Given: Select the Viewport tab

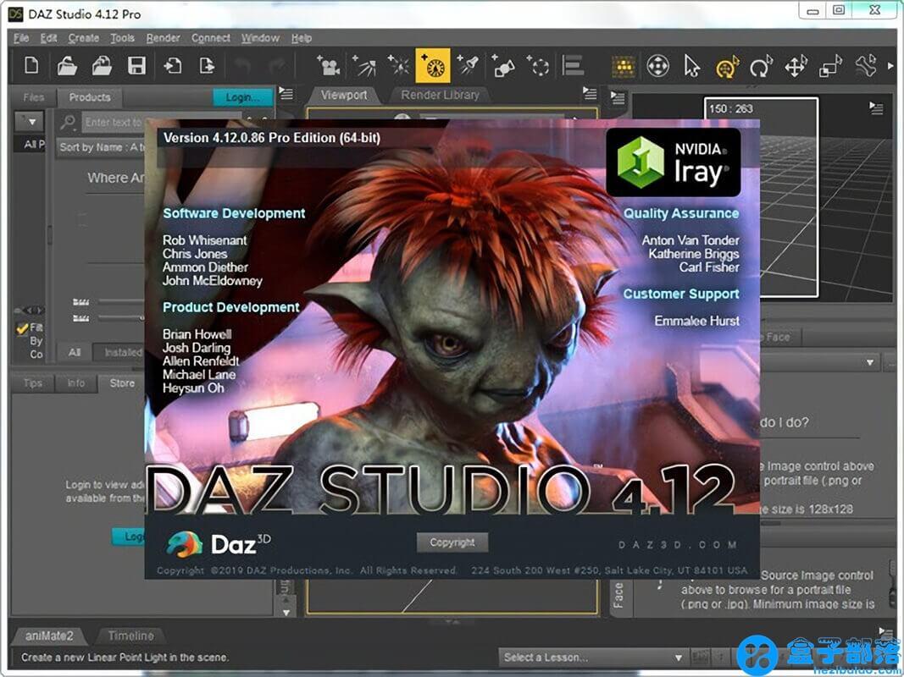Looking at the screenshot, I should 344,95.
